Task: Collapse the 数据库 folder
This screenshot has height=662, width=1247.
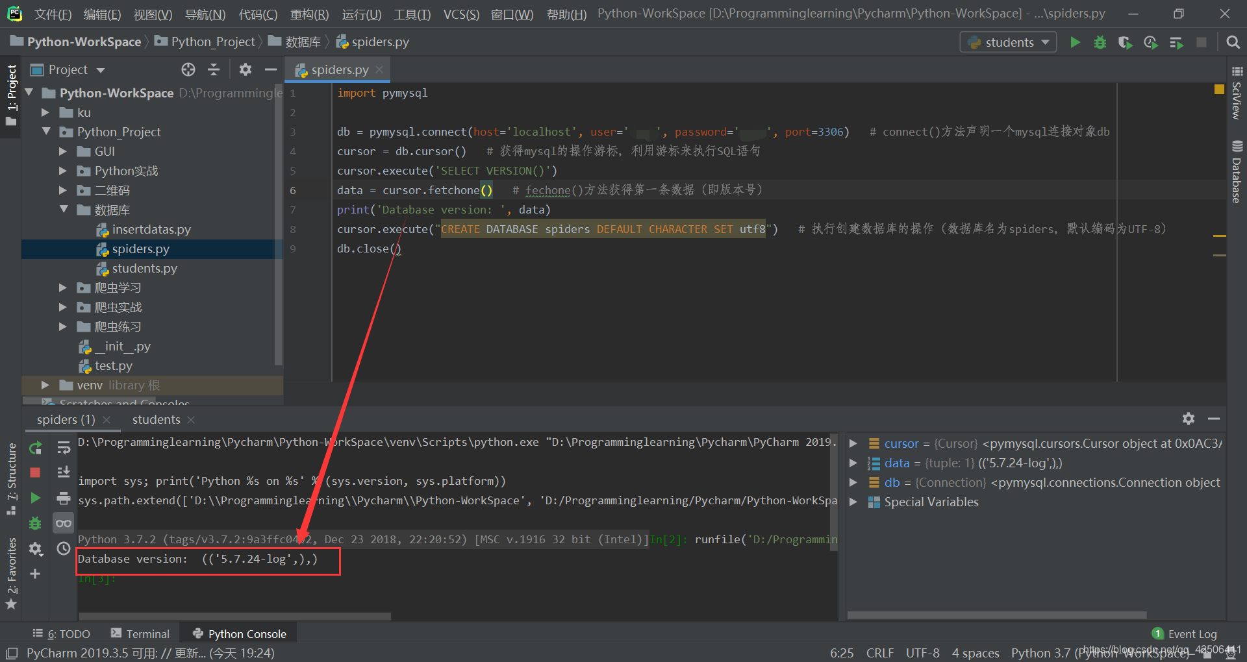Action: (63, 210)
